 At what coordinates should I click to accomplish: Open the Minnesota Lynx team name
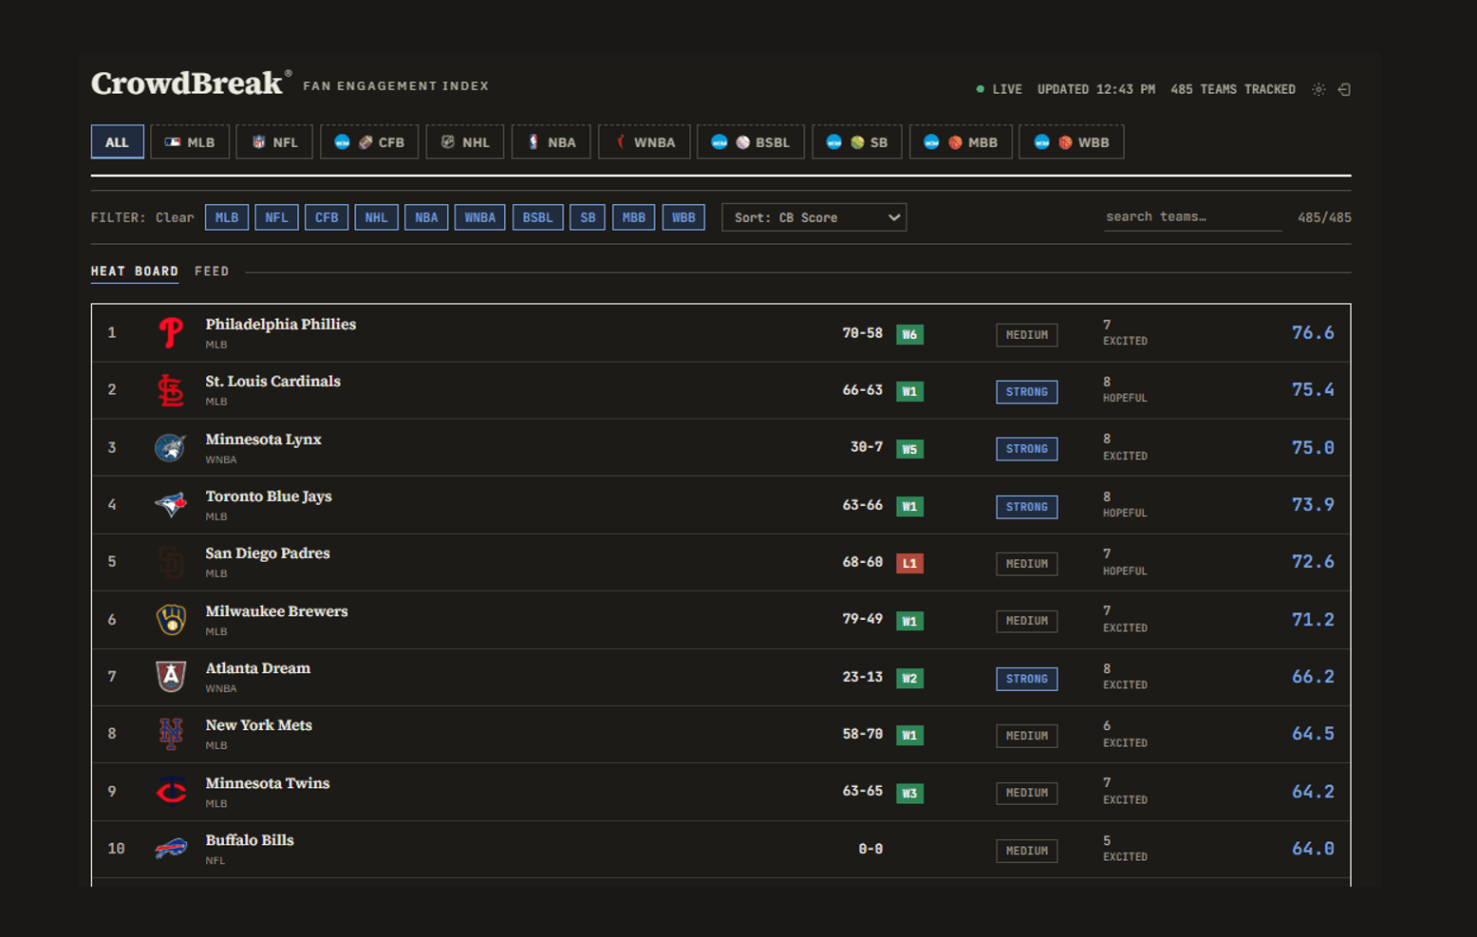[x=264, y=440]
